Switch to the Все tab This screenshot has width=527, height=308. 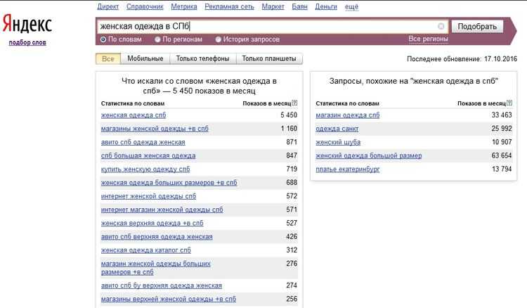point(108,58)
